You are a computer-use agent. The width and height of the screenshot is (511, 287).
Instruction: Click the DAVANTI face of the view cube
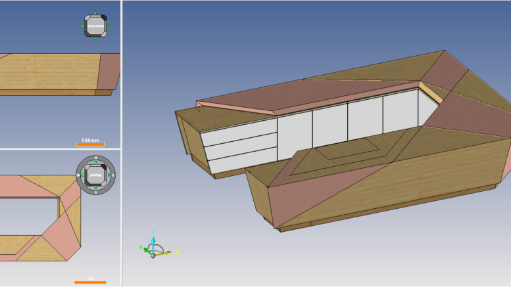[x=95, y=26]
